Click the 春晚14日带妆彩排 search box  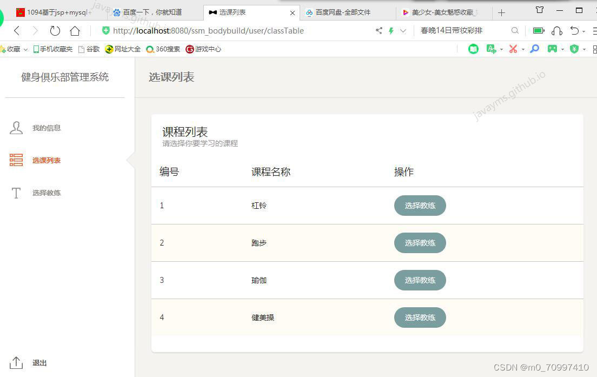[x=452, y=30]
